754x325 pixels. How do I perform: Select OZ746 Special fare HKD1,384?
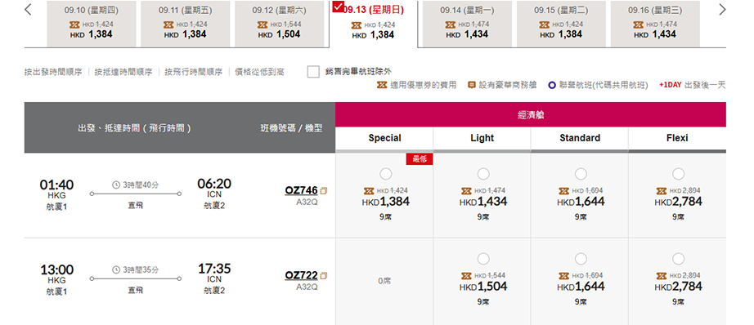click(x=385, y=174)
